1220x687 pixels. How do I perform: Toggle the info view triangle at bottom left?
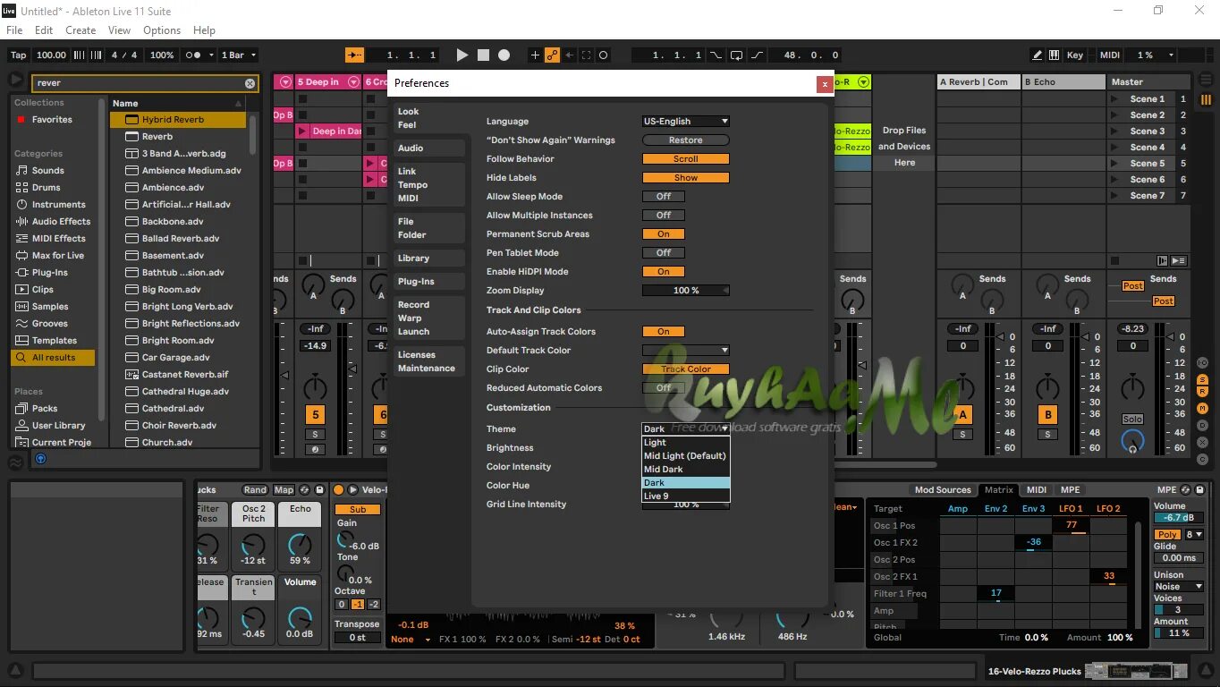pos(15,670)
